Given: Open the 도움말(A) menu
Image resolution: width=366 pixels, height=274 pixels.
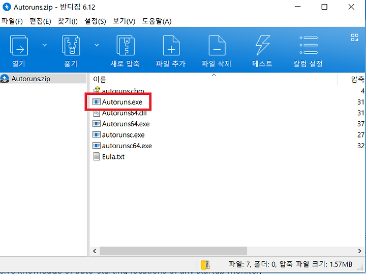Looking at the screenshot, I should click(157, 21).
